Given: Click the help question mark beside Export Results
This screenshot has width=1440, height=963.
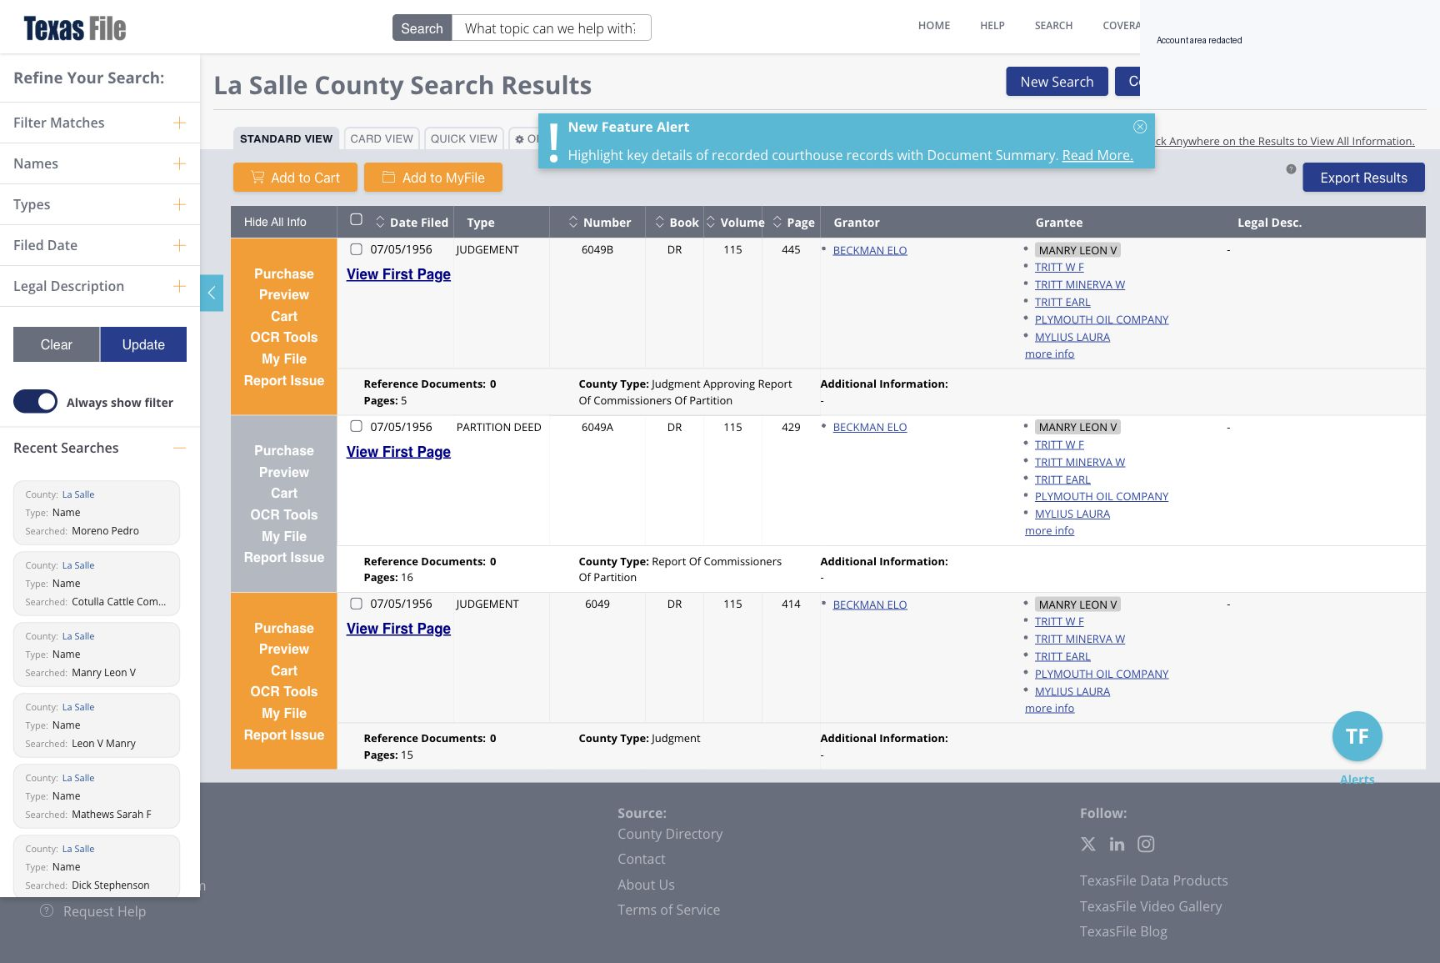Looking at the screenshot, I should (1291, 169).
